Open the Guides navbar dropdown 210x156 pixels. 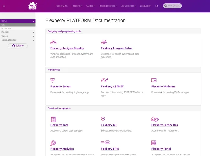click(x=91, y=6)
